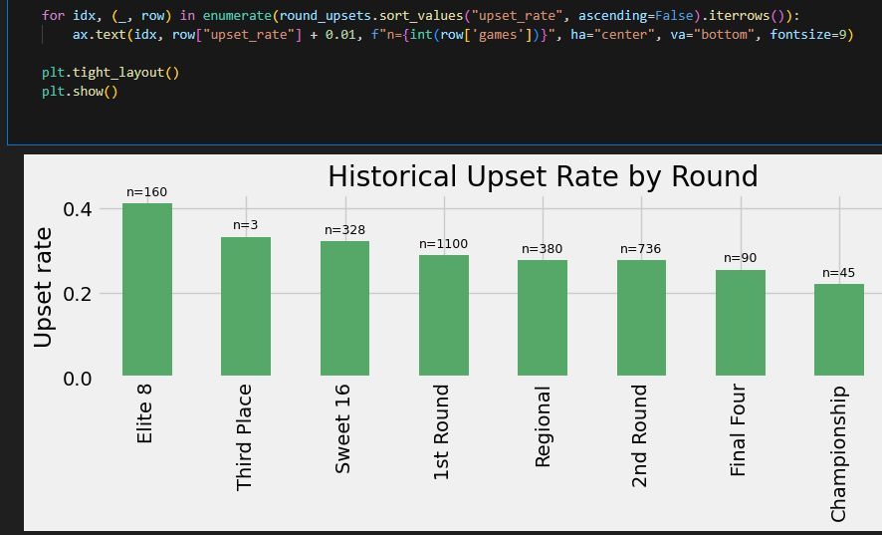882x535 pixels.
Task: Click the n=160 label
Action: coord(146,192)
